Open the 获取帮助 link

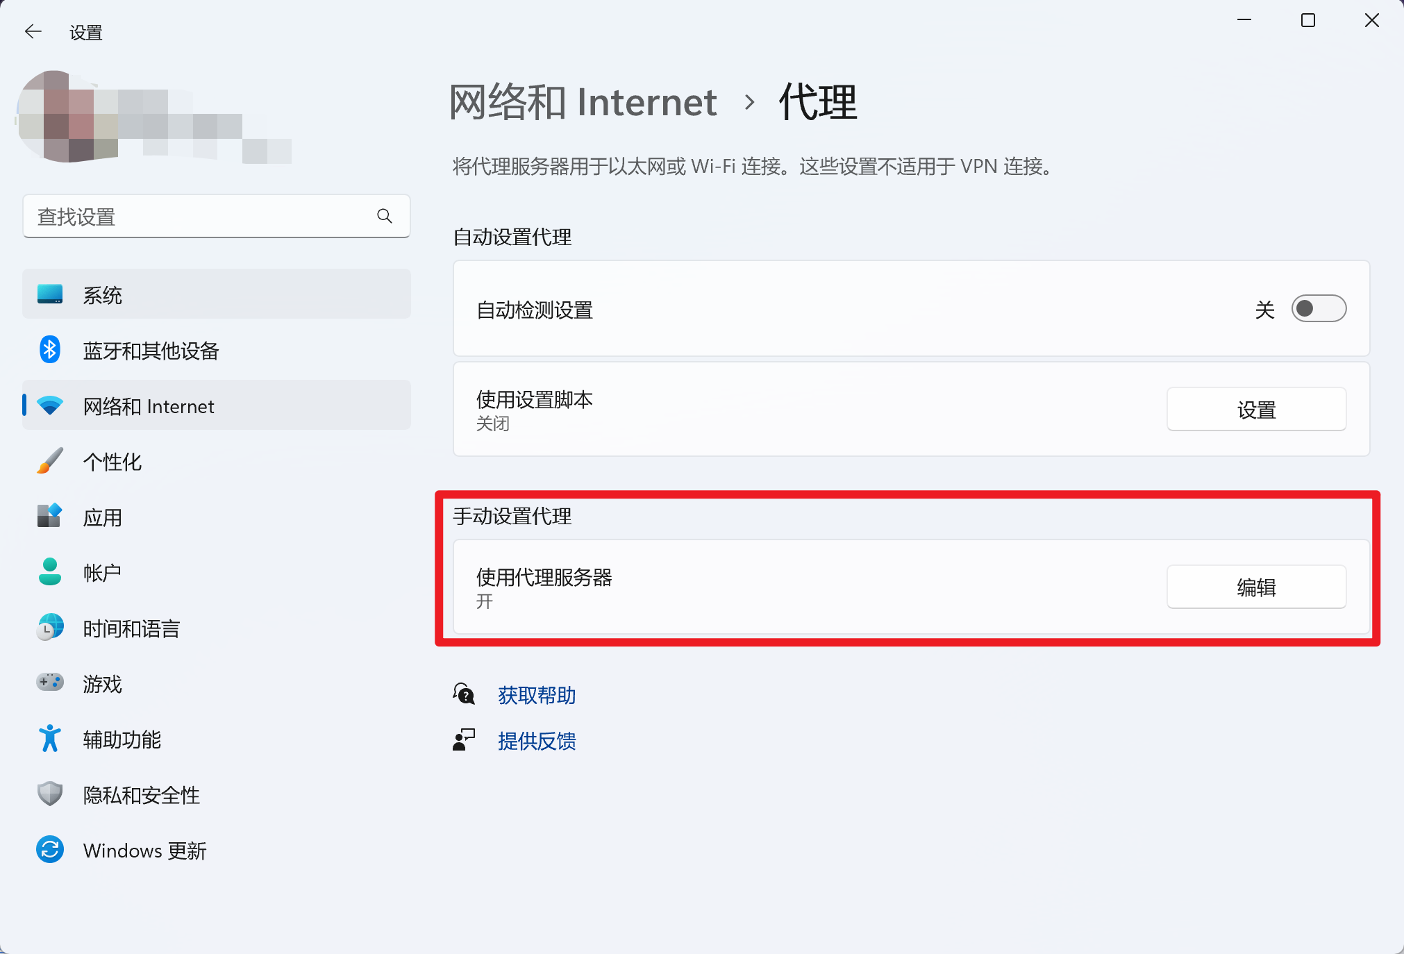point(537,695)
